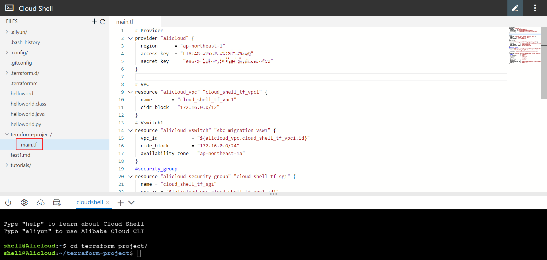This screenshot has height=260, width=547.
Task: Open test1.md file
Action: (x=21, y=155)
